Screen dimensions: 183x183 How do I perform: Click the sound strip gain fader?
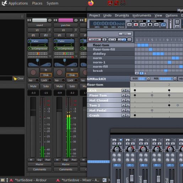[33, 127]
